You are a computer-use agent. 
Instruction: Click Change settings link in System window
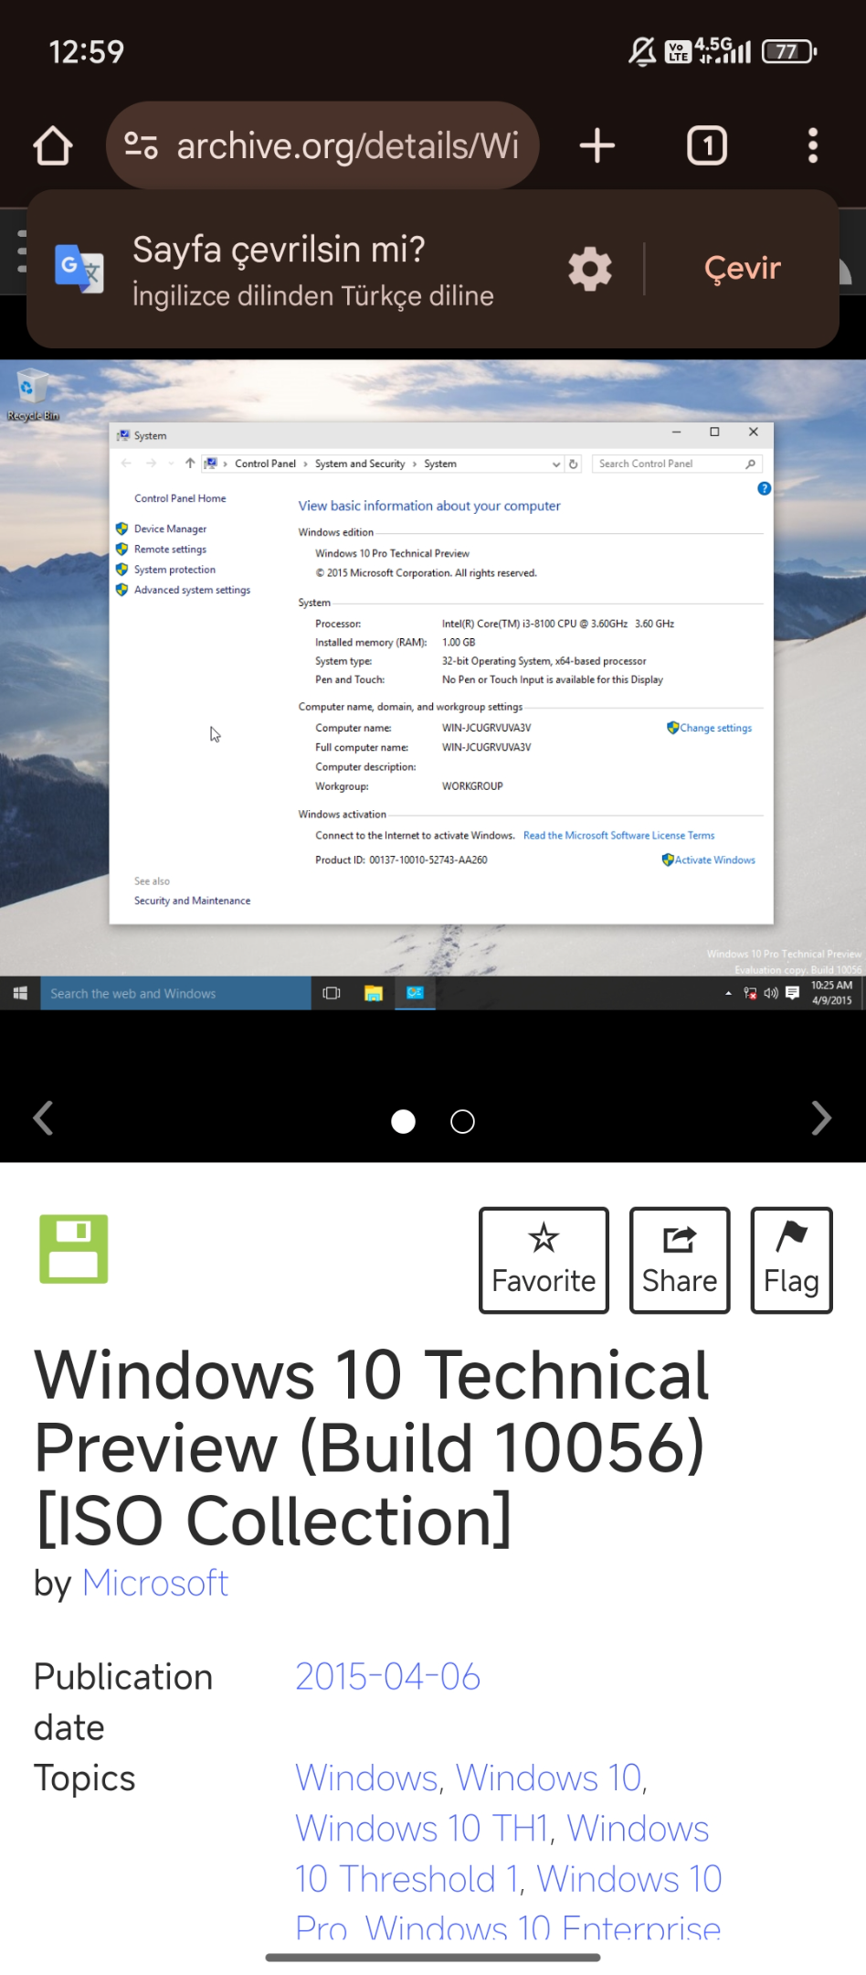pyautogui.click(x=715, y=728)
